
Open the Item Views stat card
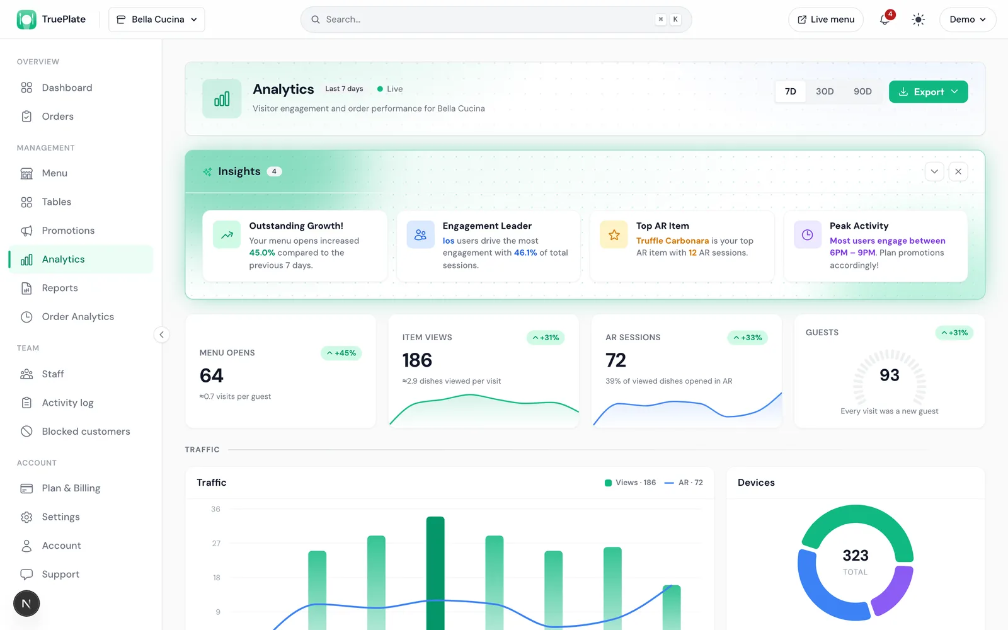click(x=484, y=372)
